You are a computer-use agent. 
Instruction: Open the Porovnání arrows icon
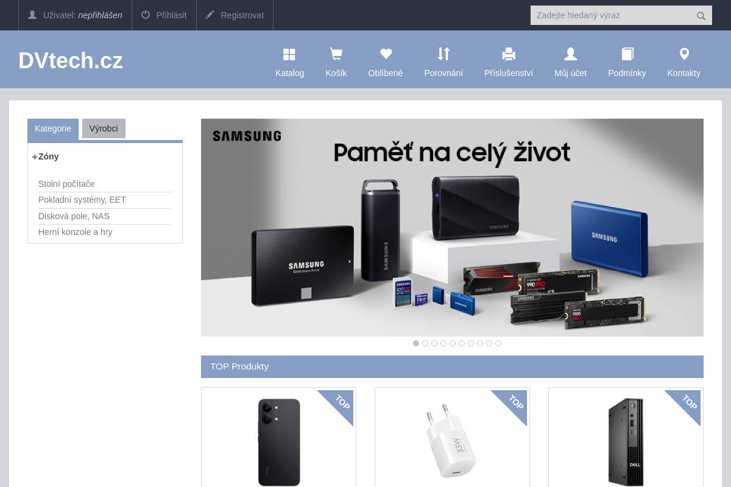click(x=443, y=54)
